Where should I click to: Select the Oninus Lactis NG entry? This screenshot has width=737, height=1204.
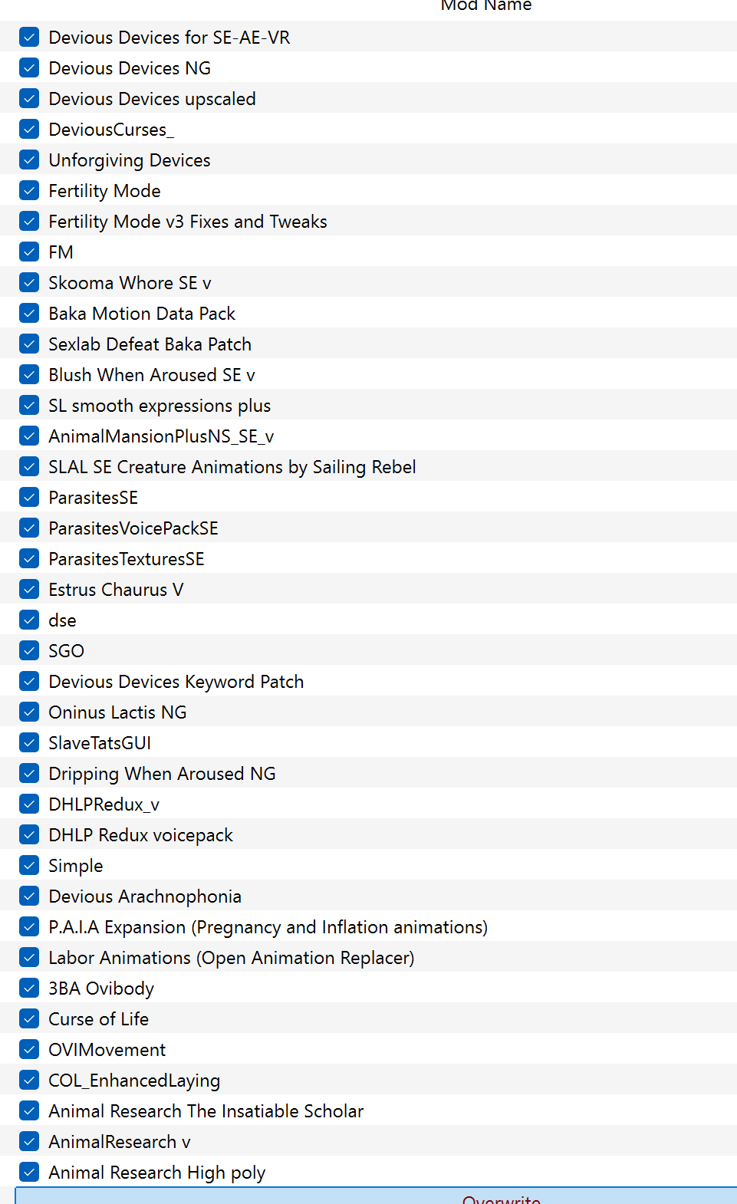pos(117,712)
